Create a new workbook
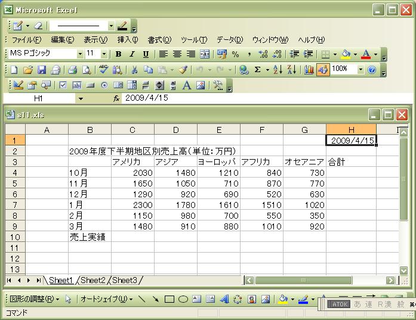The width and height of the screenshot is (416, 320). [x=14, y=70]
